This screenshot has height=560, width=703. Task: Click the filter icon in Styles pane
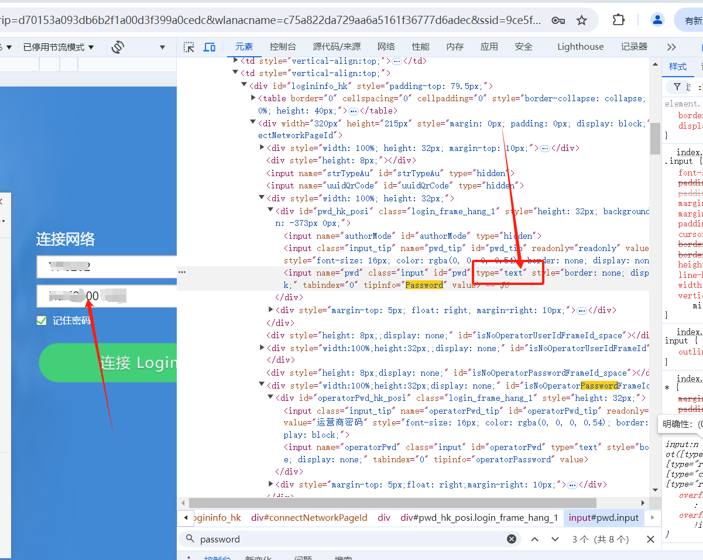coord(677,87)
